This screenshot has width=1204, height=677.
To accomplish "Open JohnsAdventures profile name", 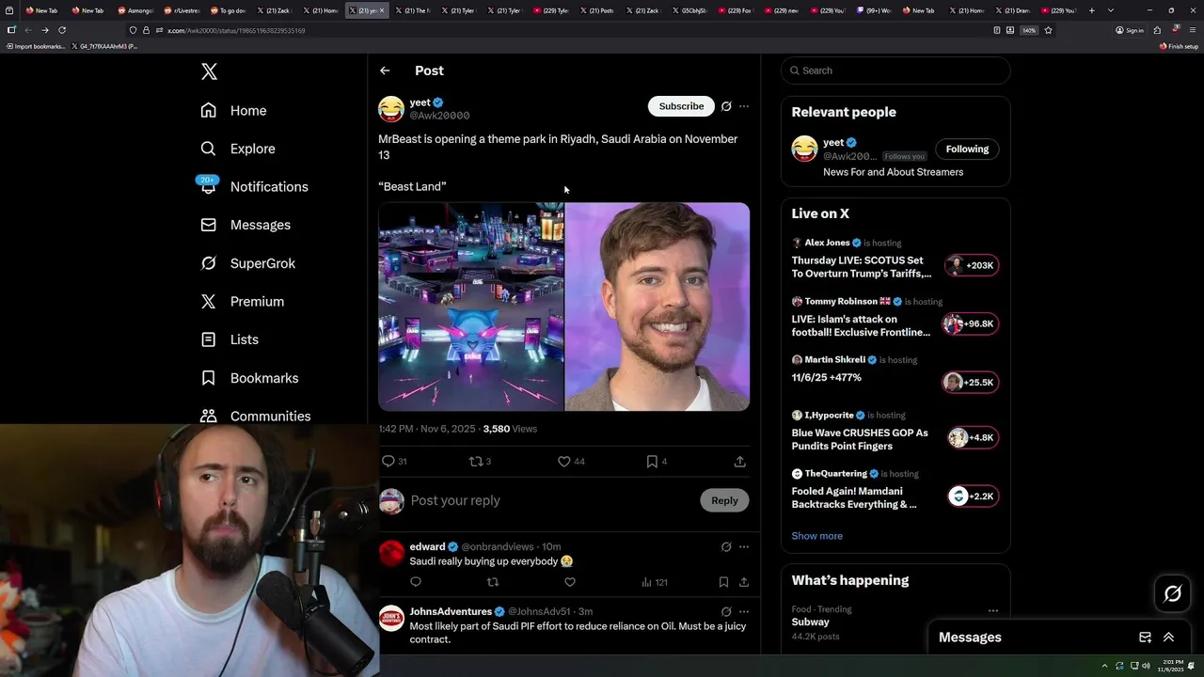I will (x=451, y=611).
